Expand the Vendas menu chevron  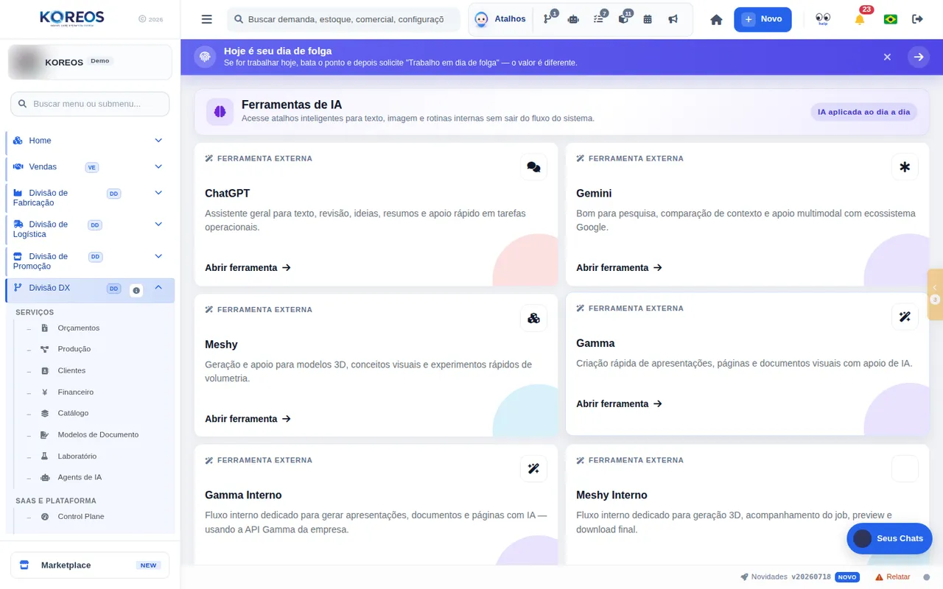[158, 166]
